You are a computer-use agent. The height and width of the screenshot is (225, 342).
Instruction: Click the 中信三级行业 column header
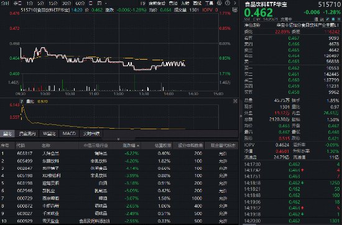coord(96,145)
